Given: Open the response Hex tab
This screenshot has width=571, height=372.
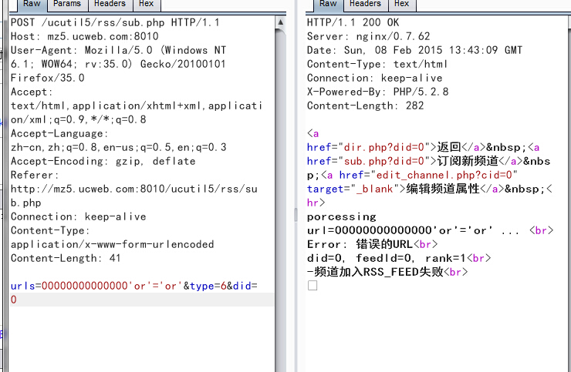Looking at the screenshot, I should (402, 5).
